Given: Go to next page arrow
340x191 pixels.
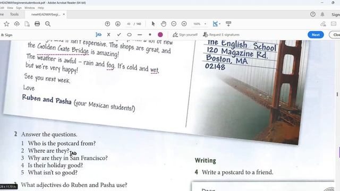Looking at the screenshot, I should [118, 24].
